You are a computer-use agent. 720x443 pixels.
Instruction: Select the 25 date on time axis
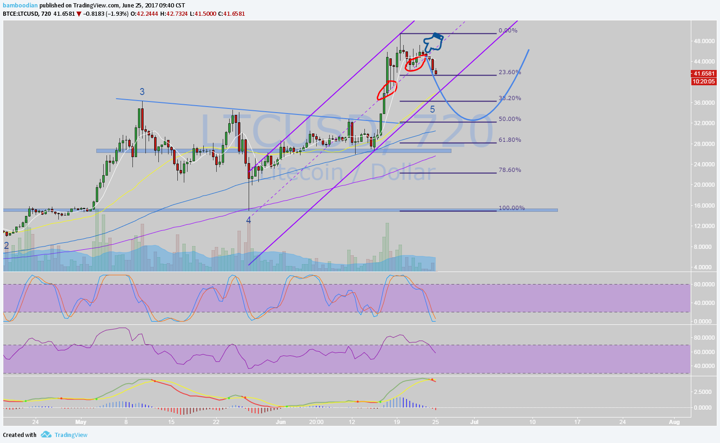(x=436, y=422)
